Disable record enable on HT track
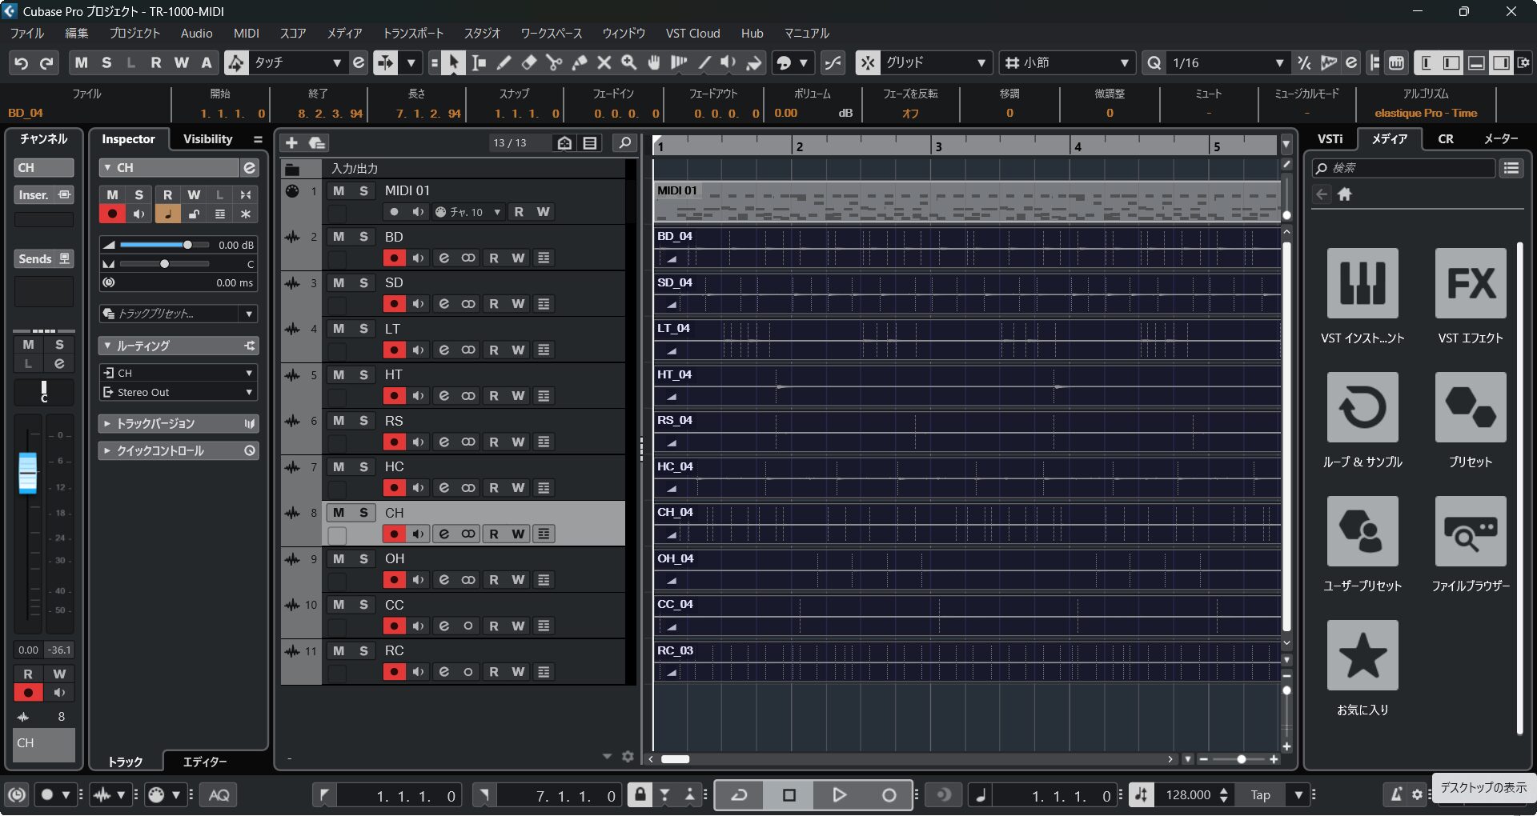The width and height of the screenshot is (1537, 816). click(393, 396)
